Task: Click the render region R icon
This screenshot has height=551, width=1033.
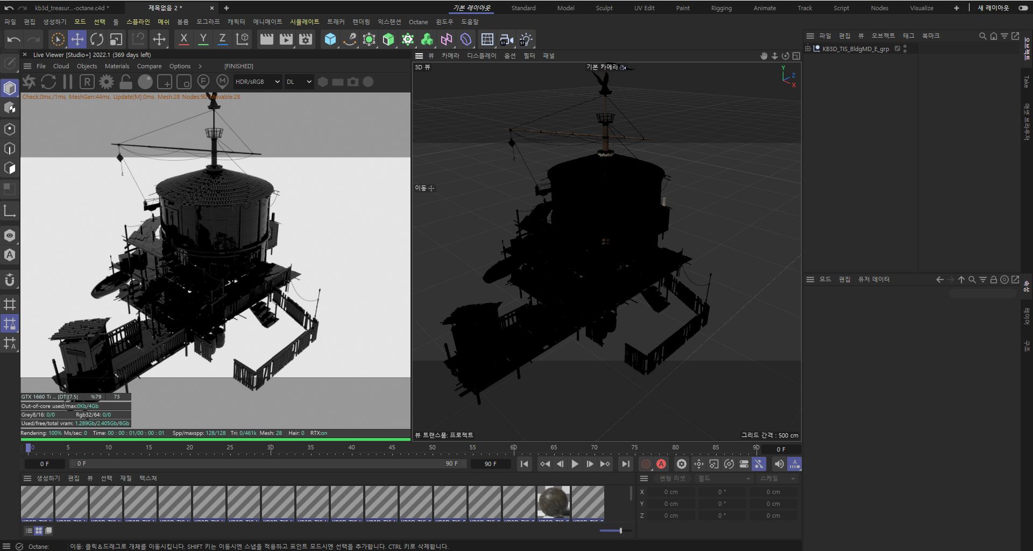Action: click(x=87, y=82)
